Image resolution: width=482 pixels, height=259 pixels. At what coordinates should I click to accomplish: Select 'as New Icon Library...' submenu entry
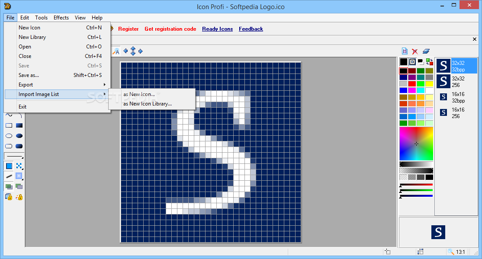[x=152, y=104]
